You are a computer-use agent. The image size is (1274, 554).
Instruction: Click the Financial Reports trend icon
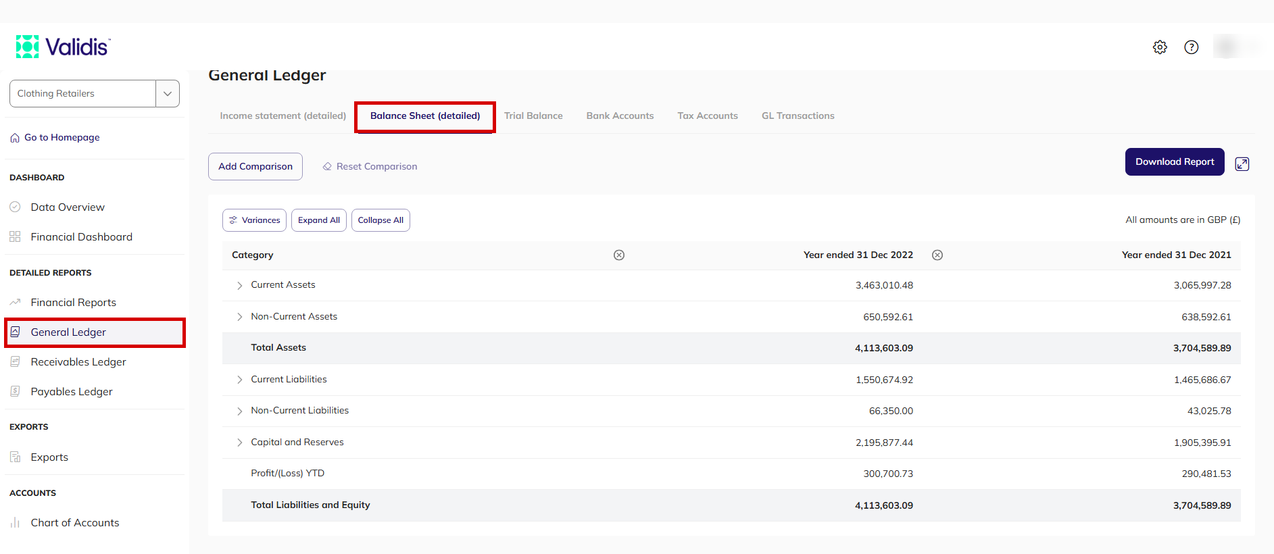click(x=15, y=302)
